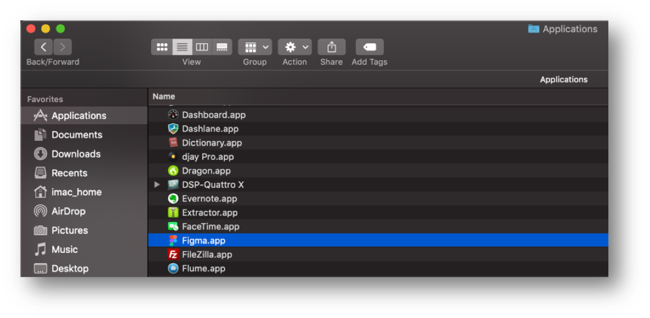Select Dragon.app file name

[206, 171]
